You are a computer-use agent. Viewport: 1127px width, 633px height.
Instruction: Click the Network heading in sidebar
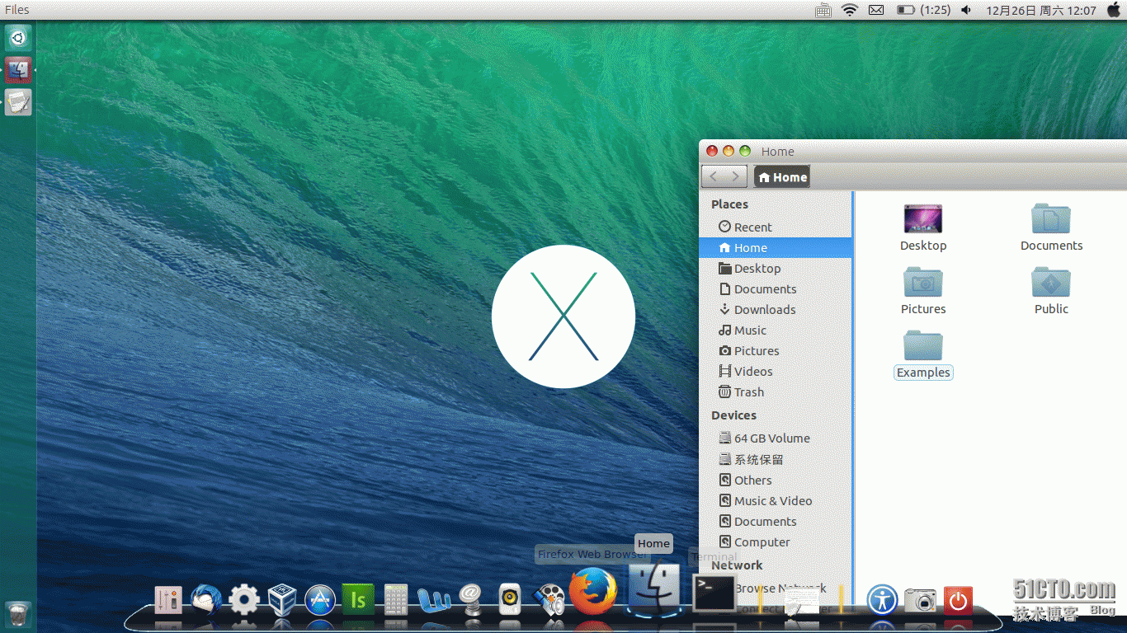(737, 565)
